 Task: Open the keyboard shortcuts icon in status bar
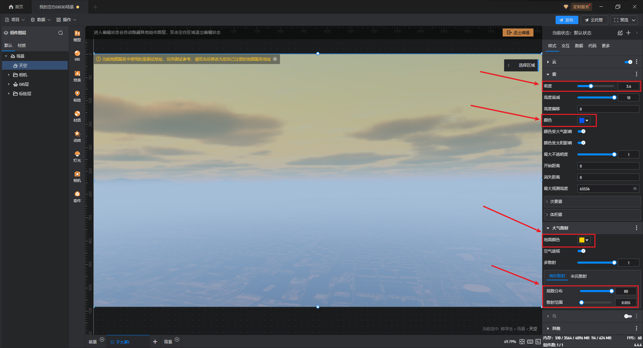[530, 342]
